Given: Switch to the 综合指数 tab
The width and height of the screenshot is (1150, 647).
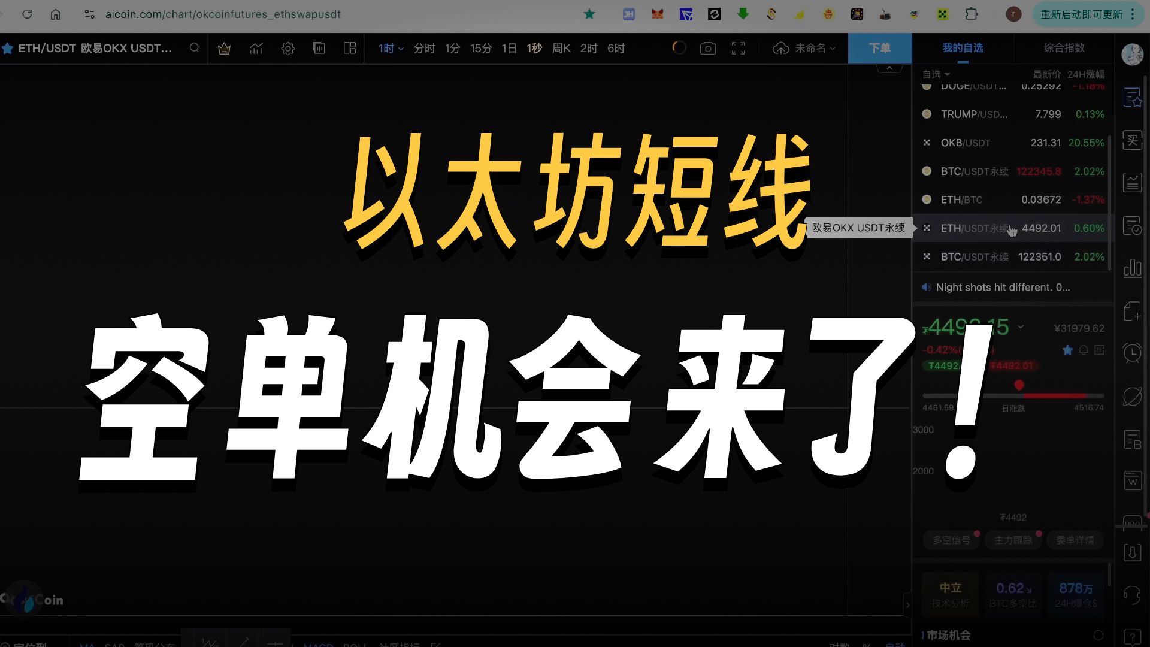Looking at the screenshot, I should pos(1063,48).
